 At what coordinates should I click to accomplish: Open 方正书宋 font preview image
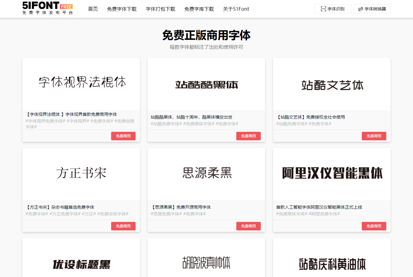pyautogui.click(x=81, y=174)
